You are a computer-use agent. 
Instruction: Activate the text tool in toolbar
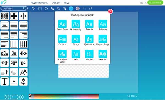[71, 8]
